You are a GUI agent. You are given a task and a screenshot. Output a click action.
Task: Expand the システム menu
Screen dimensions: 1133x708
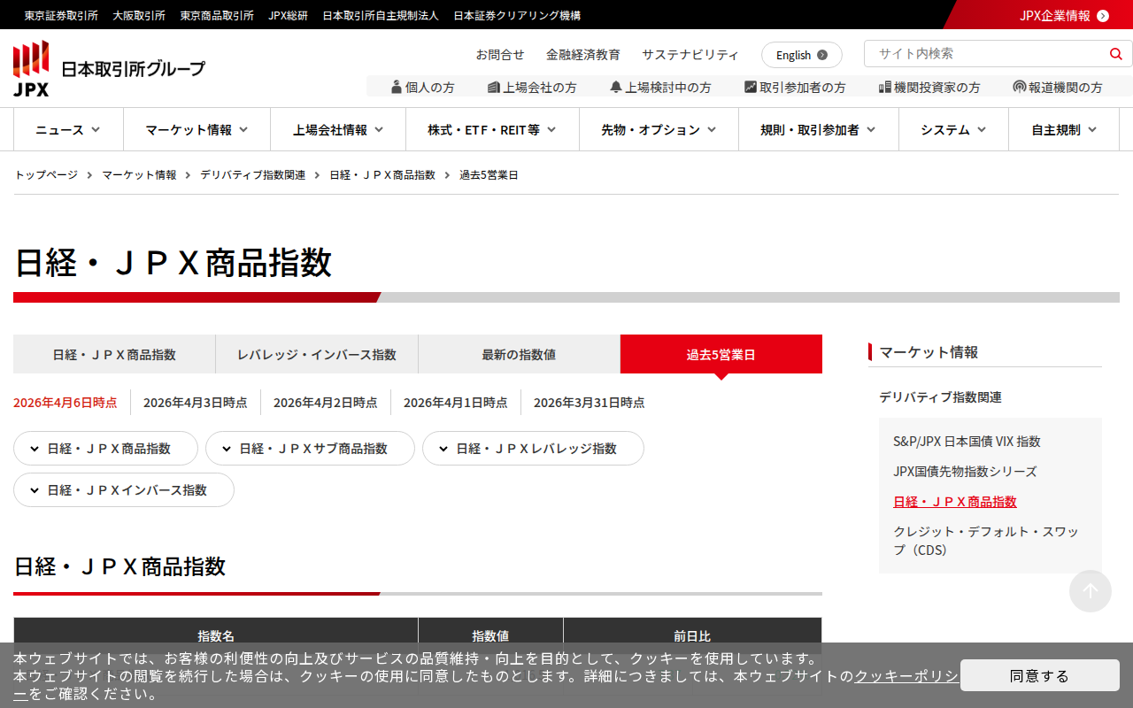click(953, 130)
